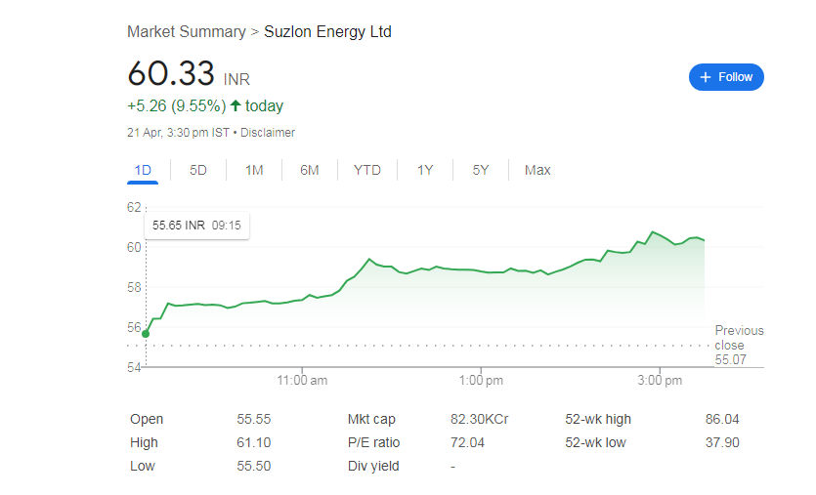Screen dimensions: 816x495
Task: Click the plus icon in Follow button
Action: click(x=706, y=77)
